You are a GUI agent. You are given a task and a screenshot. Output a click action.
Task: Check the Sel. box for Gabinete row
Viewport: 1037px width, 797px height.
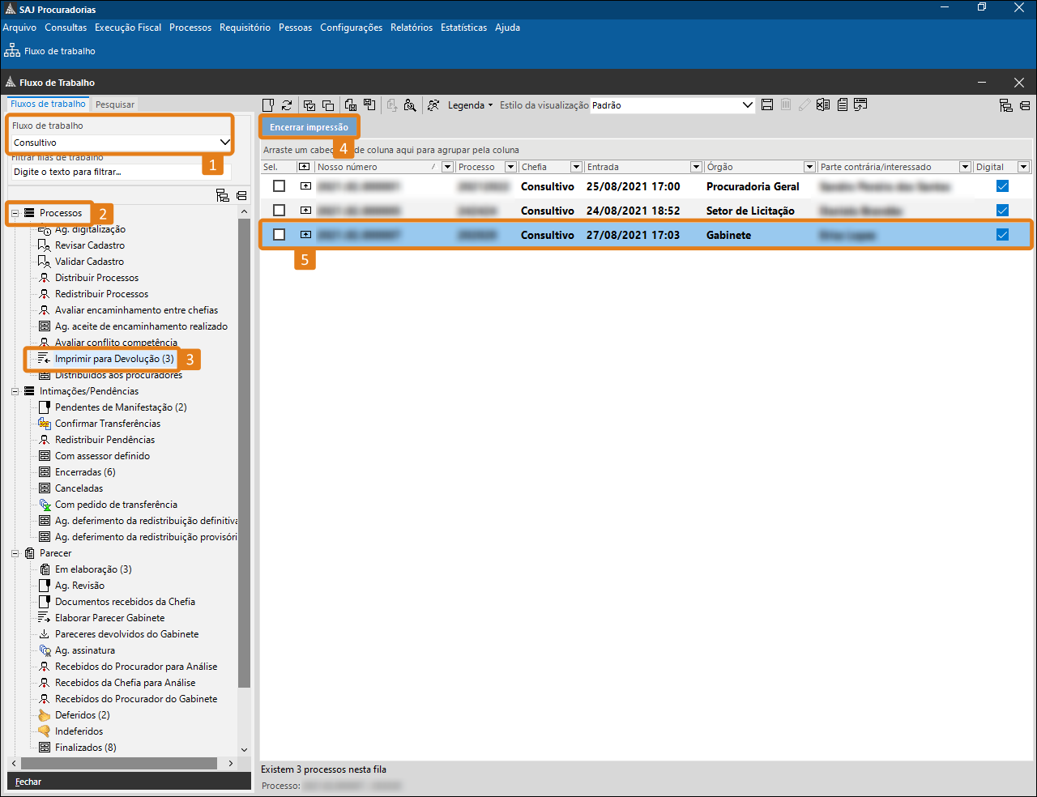(280, 235)
